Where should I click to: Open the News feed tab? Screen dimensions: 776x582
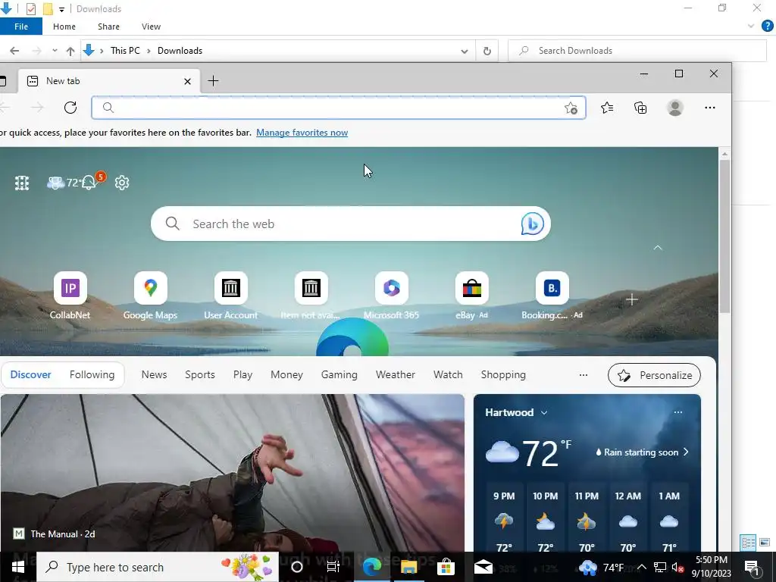154,374
